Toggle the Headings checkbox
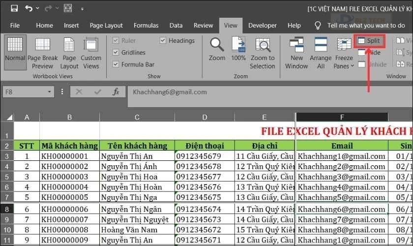This screenshot has height=246, width=413. [163, 40]
